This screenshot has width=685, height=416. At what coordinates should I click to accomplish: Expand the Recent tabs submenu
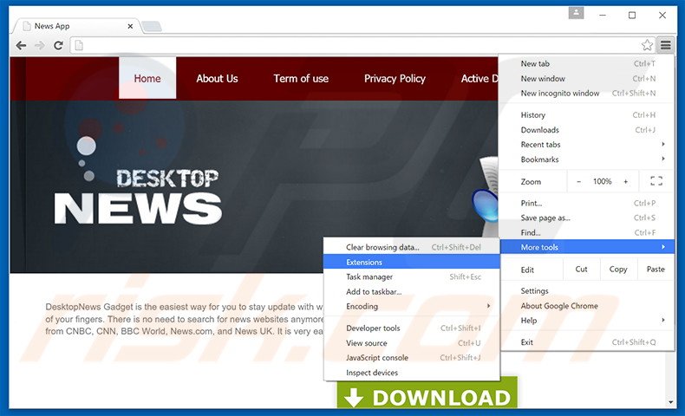pyautogui.click(x=587, y=145)
